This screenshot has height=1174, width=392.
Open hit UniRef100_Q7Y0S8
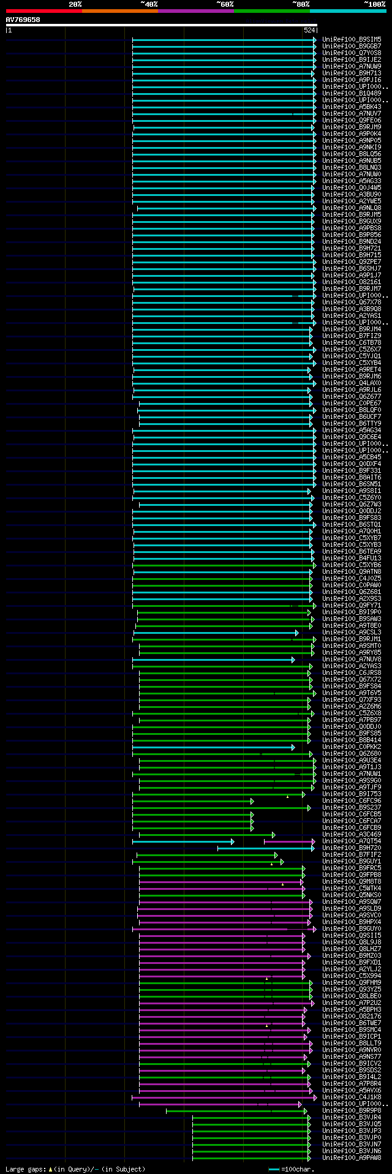click(x=352, y=53)
